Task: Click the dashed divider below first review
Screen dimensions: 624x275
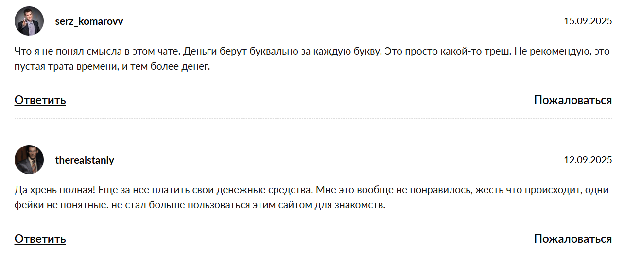Action: [x=313, y=118]
